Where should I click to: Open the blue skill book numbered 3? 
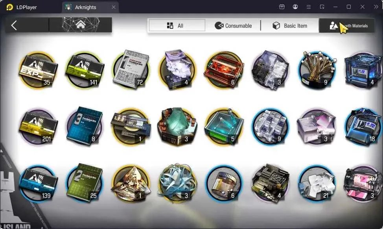(85, 127)
